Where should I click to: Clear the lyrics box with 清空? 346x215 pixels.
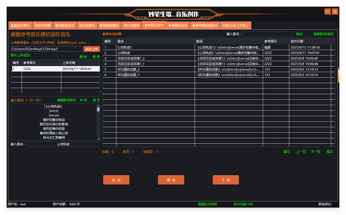coord(96,100)
